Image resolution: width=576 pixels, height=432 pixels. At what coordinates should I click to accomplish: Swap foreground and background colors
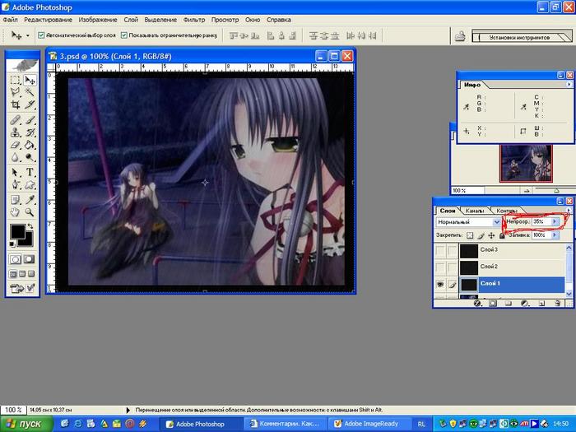pyautogui.click(x=30, y=226)
